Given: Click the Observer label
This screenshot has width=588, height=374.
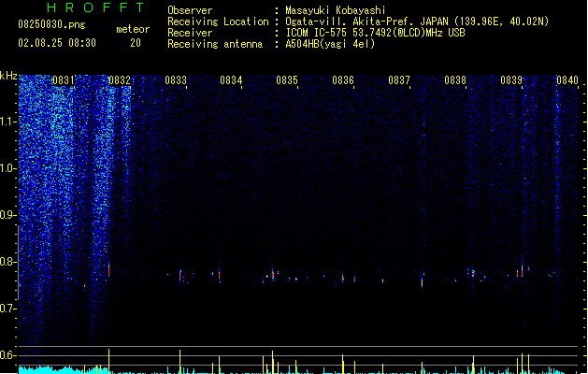Looking at the screenshot, I should [190, 10].
